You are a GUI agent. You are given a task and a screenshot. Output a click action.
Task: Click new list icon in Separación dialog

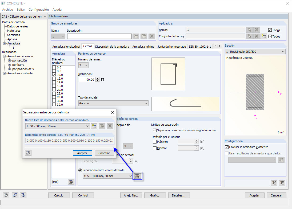point(94,126)
